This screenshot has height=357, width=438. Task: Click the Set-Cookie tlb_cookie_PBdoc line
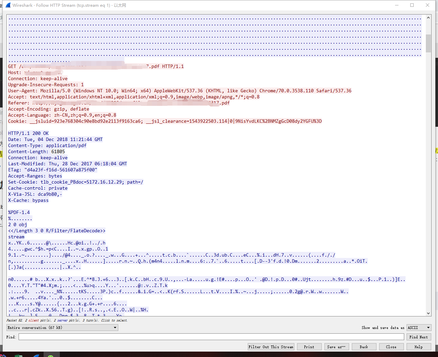click(x=76, y=182)
